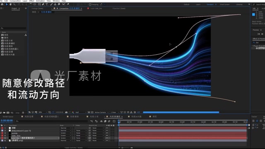Switch to the Standard workspace
Viewport: 265px width, 149px height.
210,5
